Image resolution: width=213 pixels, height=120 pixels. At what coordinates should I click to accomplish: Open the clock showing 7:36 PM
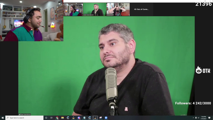click(x=203, y=118)
